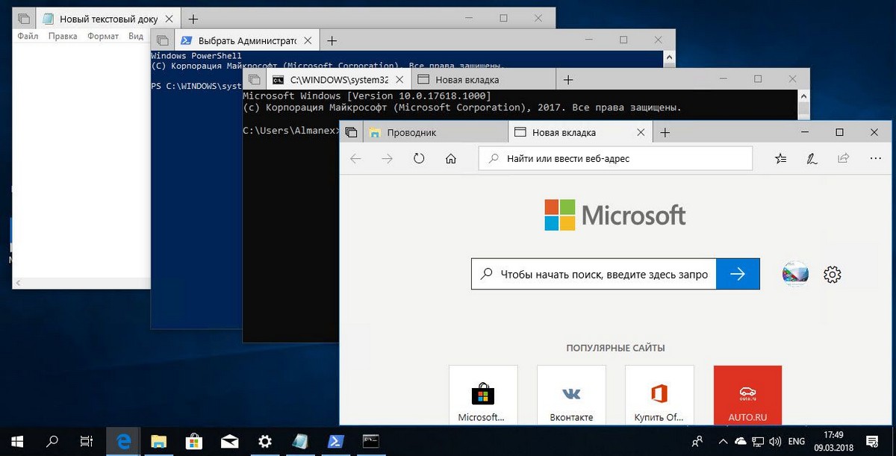
Task: Open the Формат menu in Notepad
Action: pyautogui.click(x=103, y=36)
